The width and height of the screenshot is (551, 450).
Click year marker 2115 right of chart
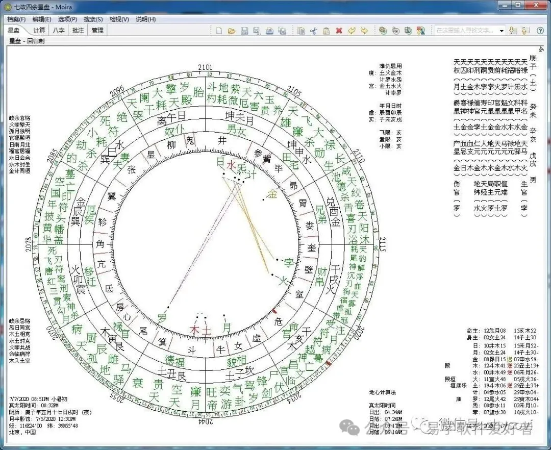point(382,244)
